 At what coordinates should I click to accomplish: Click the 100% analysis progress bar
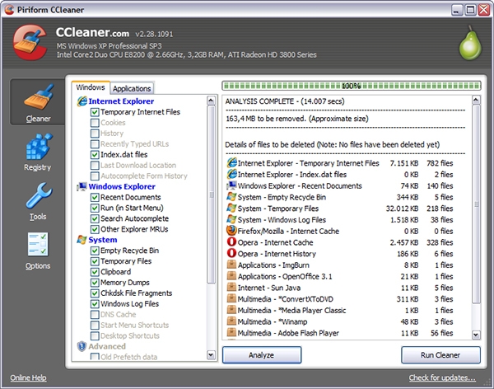[352, 86]
